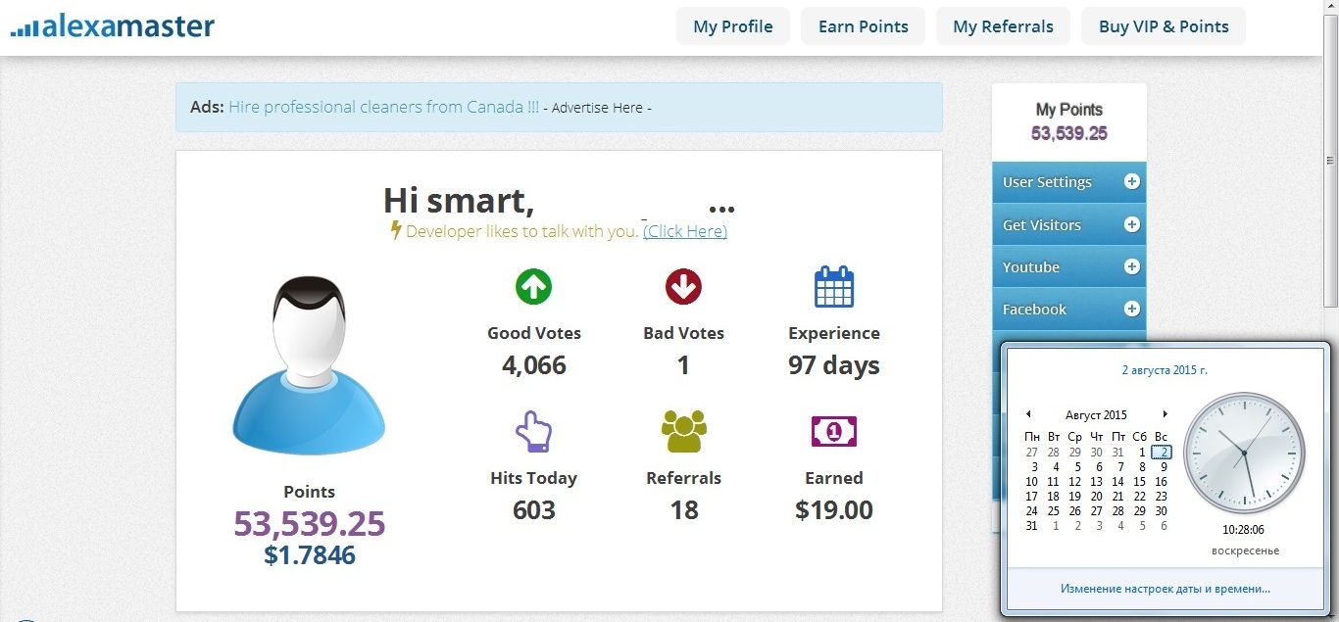
Task: Expand the User Settings sidebar section
Action: (1131, 182)
